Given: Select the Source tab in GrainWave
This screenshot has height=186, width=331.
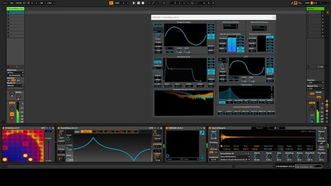Looking at the screenshot, I should click(x=86, y=132).
